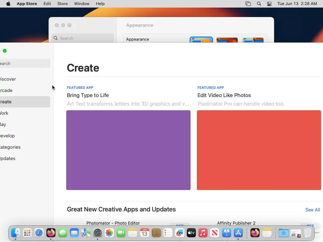Viewport: 323px width, 242px height.
Task: Open Photos from the dock
Action: pos(109,233)
